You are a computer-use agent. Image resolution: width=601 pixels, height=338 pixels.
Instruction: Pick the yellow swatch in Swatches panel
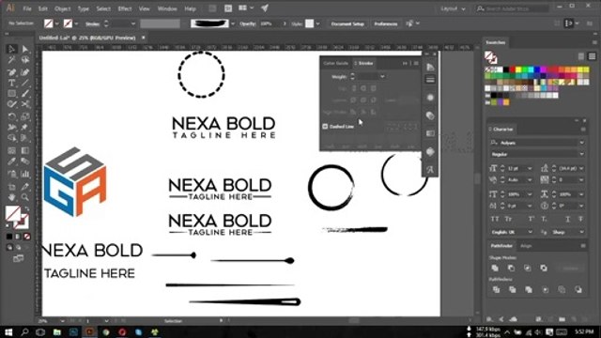click(x=518, y=69)
